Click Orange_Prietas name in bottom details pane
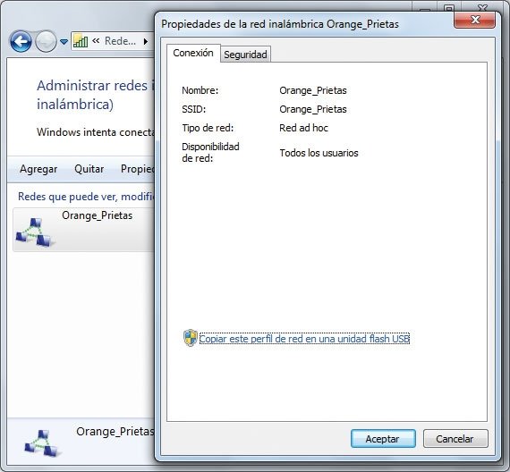This screenshot has width=510, height=472. [x=115, y=432]
